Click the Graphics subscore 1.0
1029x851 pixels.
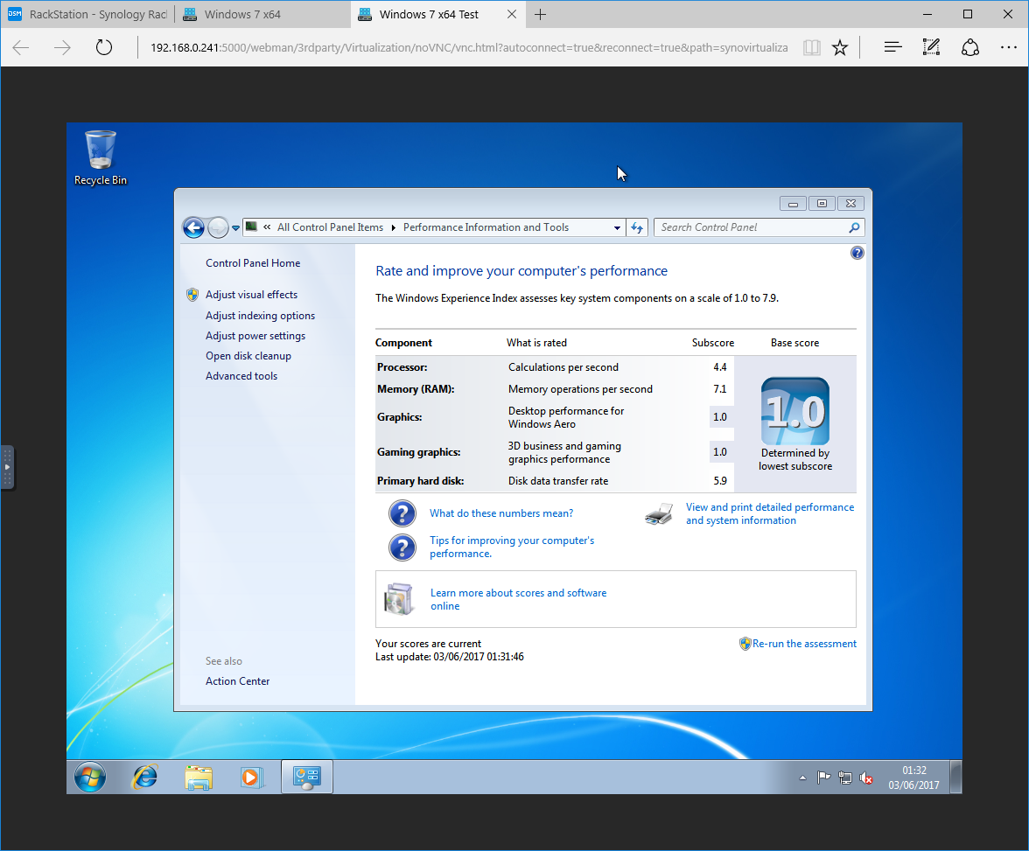tap(720, 417)
